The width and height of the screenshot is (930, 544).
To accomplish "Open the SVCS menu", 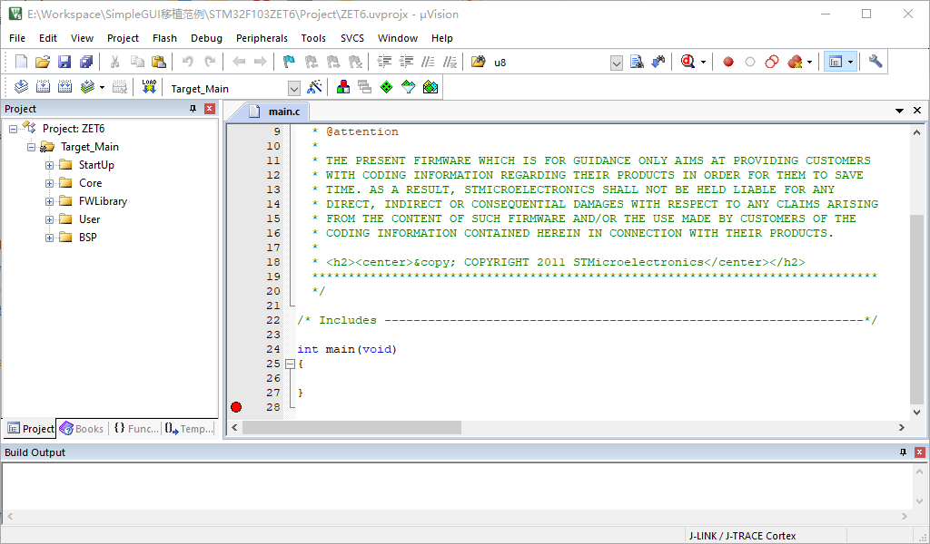I will 352,38.
